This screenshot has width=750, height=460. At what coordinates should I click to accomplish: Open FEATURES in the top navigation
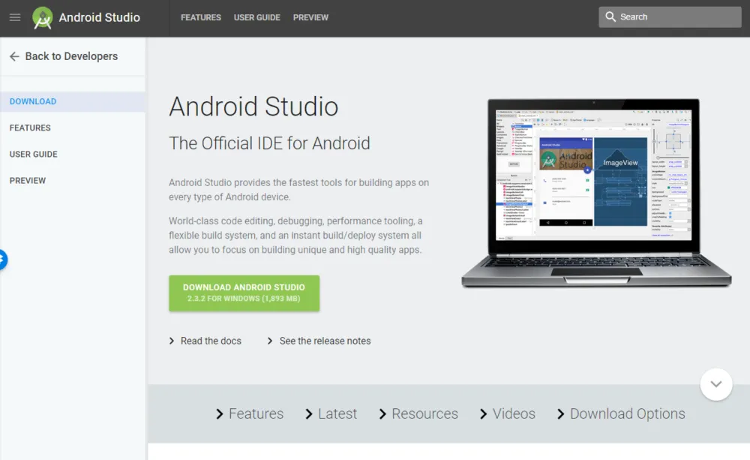201,18
